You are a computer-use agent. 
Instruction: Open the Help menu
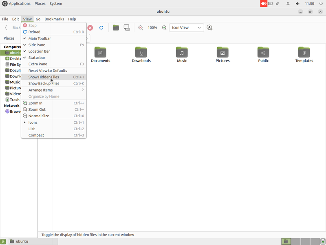[x=72, y=19]
